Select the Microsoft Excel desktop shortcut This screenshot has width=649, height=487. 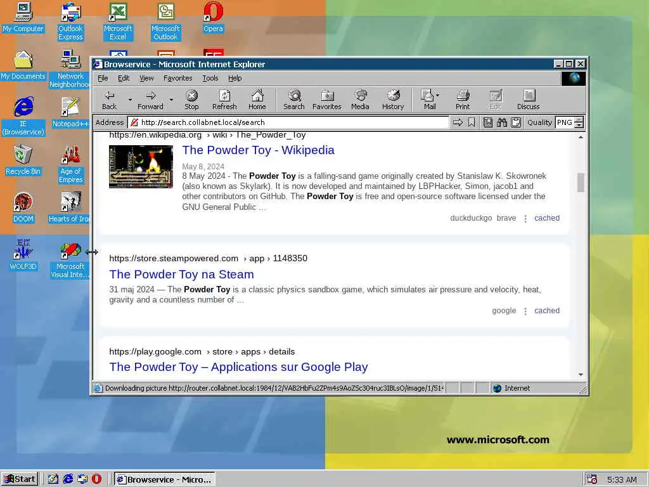coord(118,22)
